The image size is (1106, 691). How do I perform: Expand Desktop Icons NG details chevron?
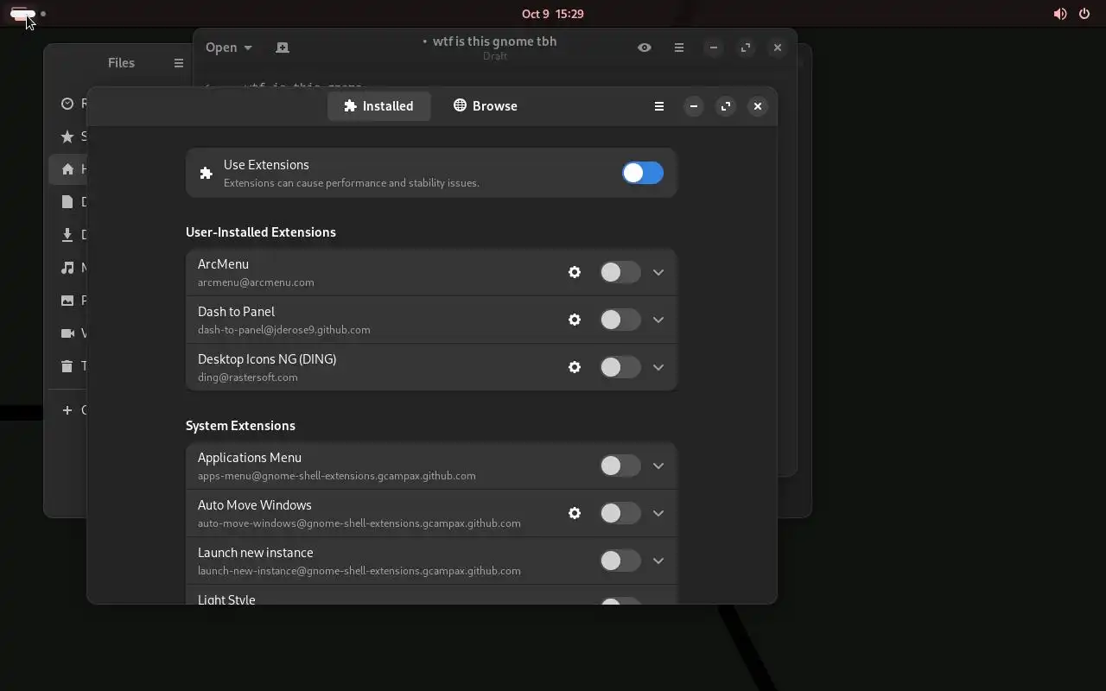pyautogui.click(x=658, y=367)
